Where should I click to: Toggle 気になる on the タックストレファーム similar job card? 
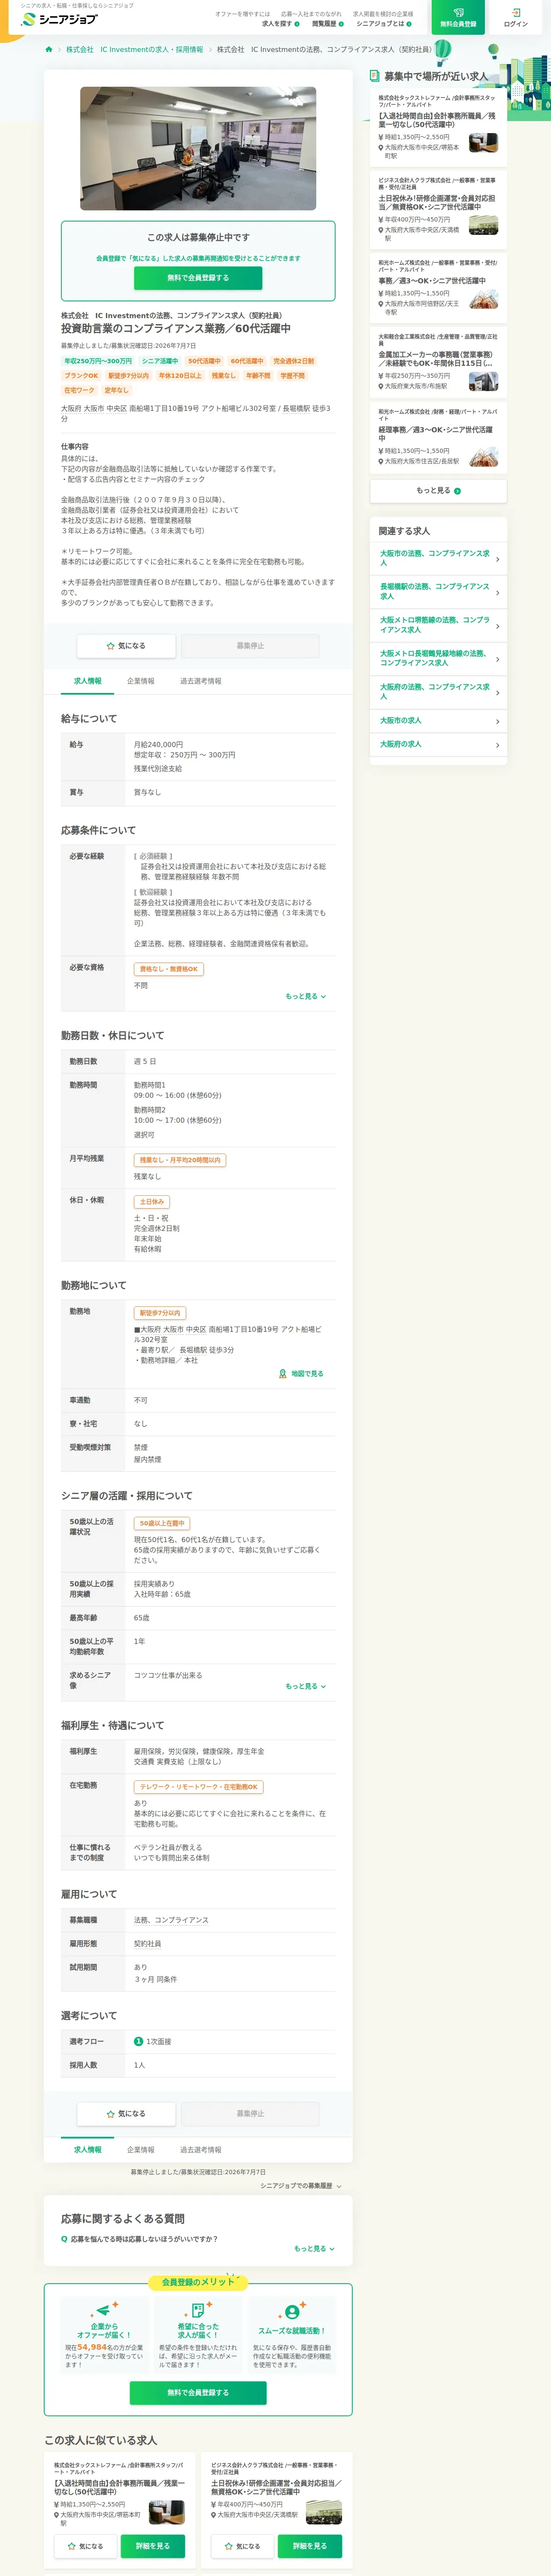point(85,2546)
